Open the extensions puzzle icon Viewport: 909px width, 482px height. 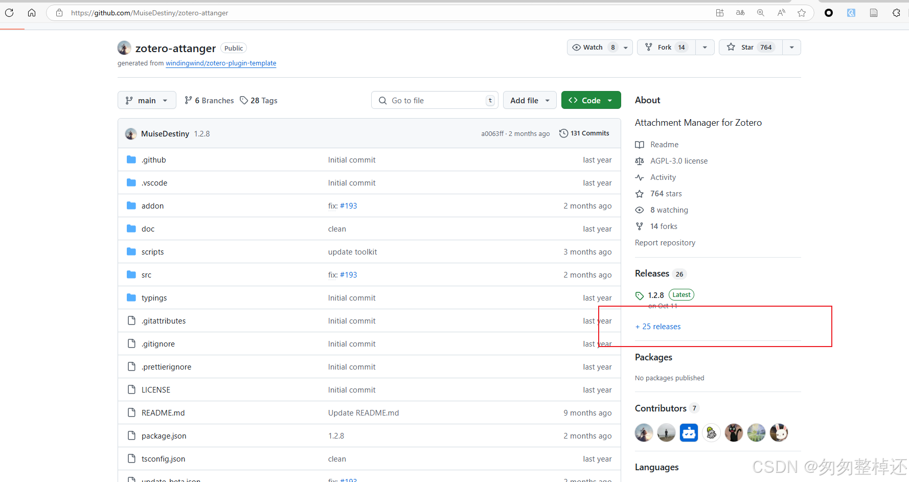896,13
